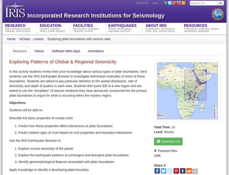Open the IRIS RSS feed icon

point(183,3)
